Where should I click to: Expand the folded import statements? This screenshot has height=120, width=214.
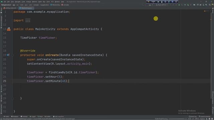pyautogui.click(x=28, y=20)
